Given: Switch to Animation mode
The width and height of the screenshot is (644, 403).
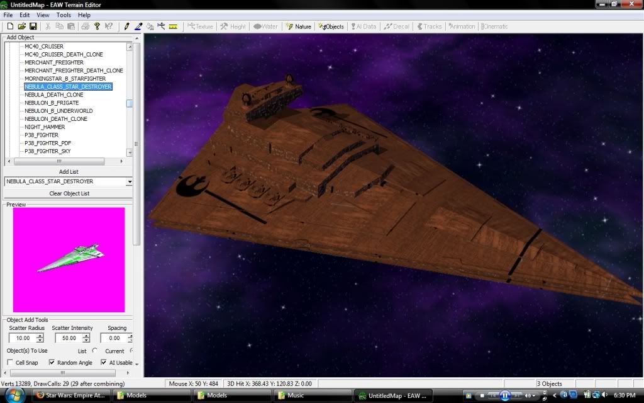Looking at the screenshot, I should click(x=462, y=26).
